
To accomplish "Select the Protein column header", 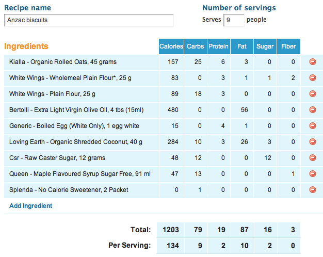I will [x=219, y=46].
